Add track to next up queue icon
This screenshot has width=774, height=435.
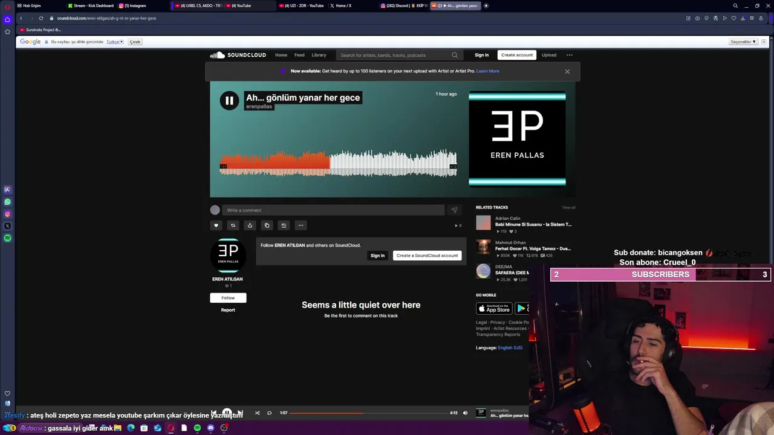click(x=284, y=225)
